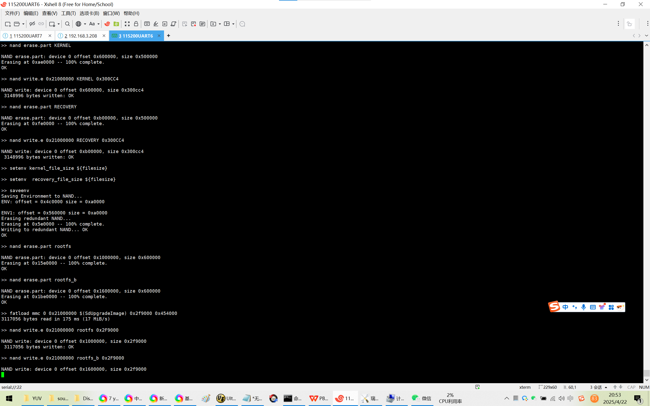Expand the window layout dropdown arrow
Screen dimensions: 650x406
tap(233, 24)
